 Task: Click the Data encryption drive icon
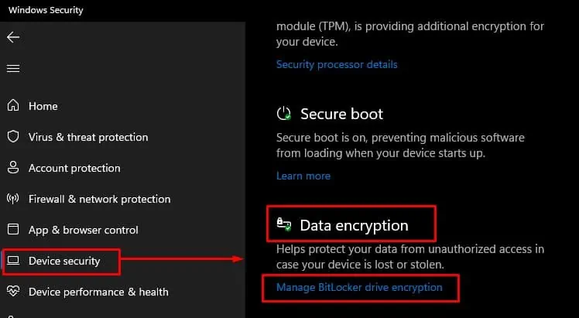click(x=284, y=226)
